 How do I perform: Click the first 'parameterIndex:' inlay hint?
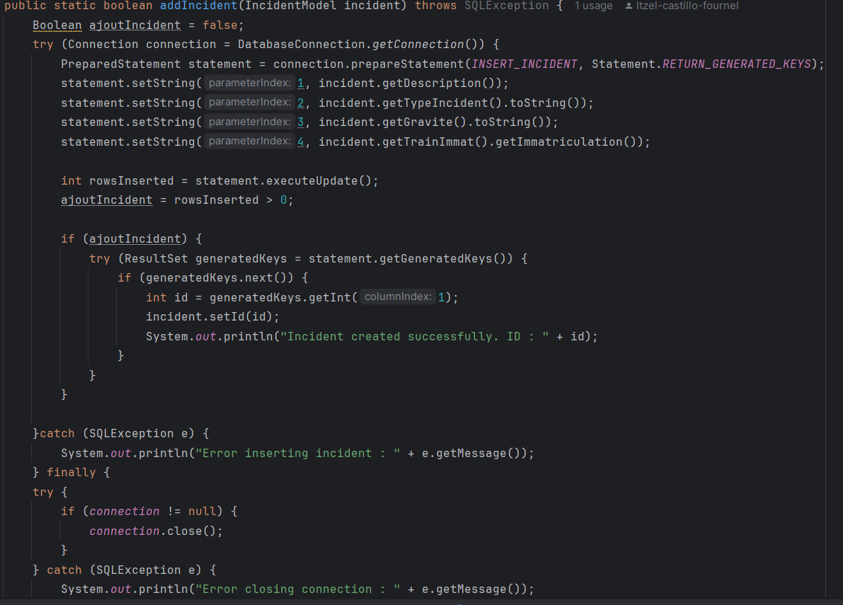coord(248,83)
